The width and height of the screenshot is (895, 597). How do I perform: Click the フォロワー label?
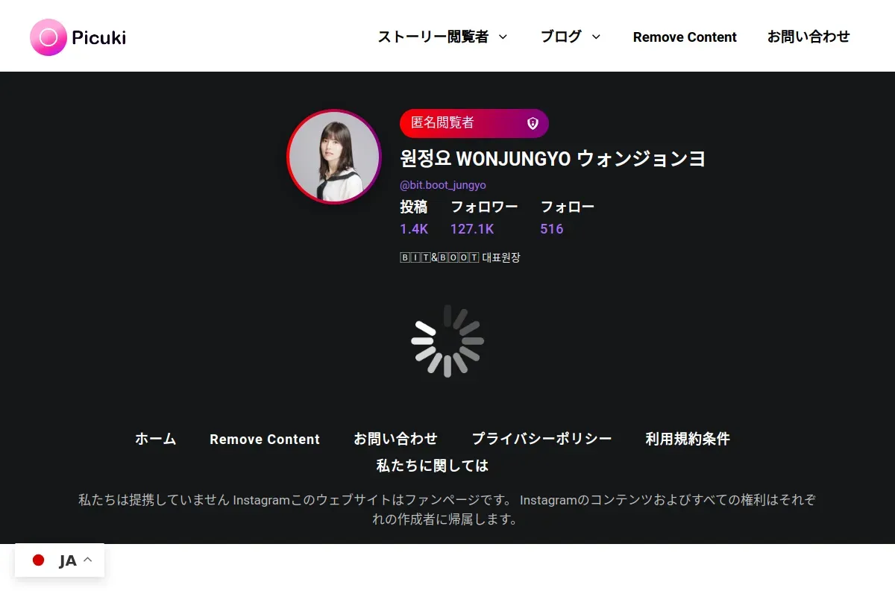(484, 207)
